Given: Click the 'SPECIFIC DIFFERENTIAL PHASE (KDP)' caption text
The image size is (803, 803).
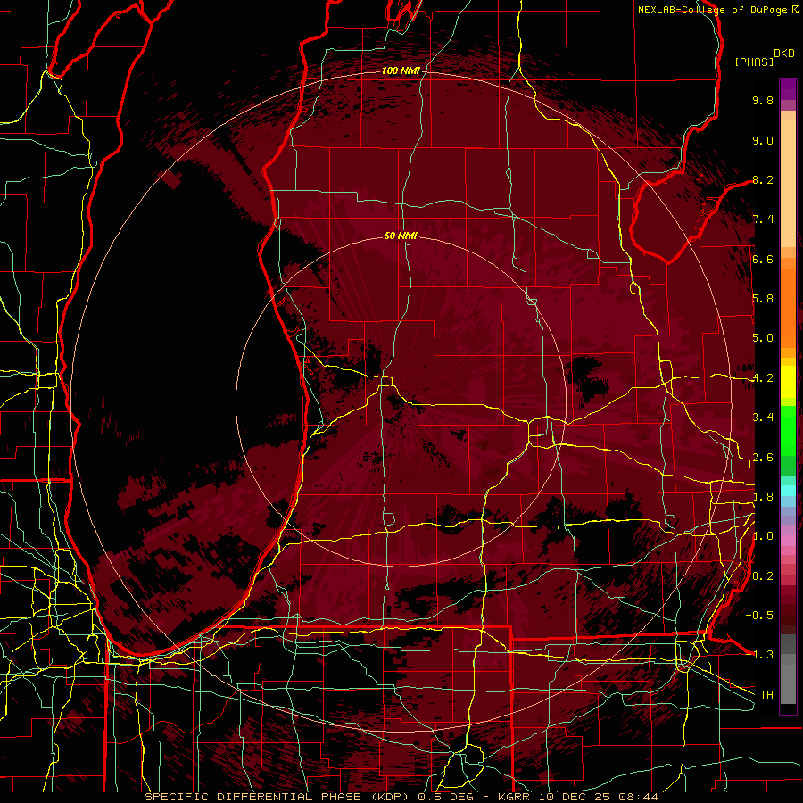Looking at the screenshot, I should point(279,797).
